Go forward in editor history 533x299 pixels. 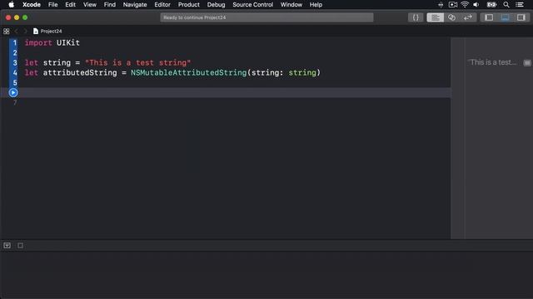click(x=25, y=32)
